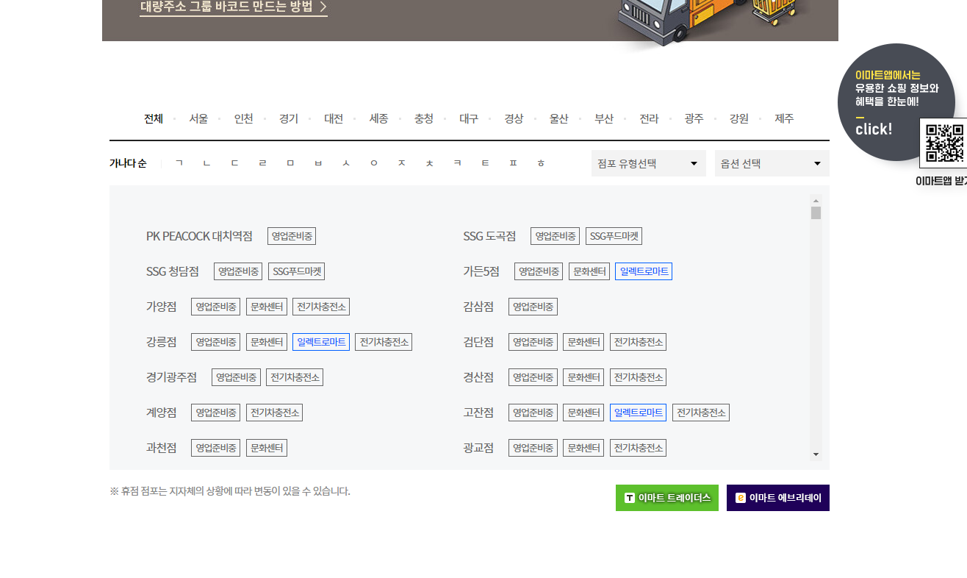
Task: Open the bulk address barcode guide link
Action: click(x=234, y=7)
